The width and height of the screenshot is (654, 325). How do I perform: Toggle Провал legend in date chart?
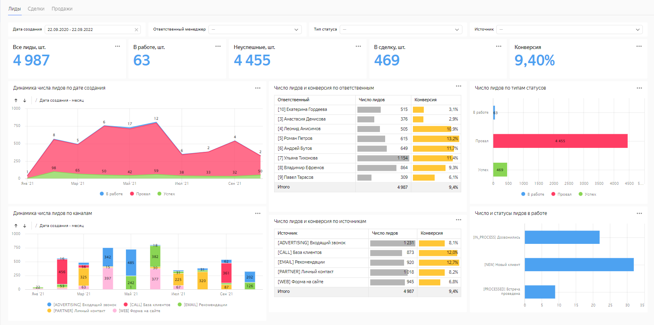tap(140, 194)
